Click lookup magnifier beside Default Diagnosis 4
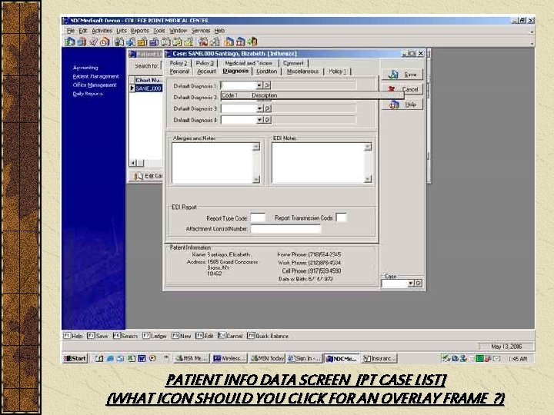Viewport: 554px width, 415px height. (x=268, y=120)
